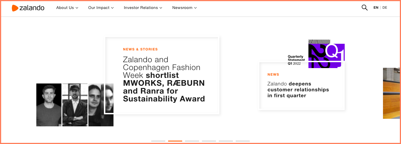Screen dimensions: 401x144
Task: Expand the Our Impact menu
Action: (x=101, y=8)
